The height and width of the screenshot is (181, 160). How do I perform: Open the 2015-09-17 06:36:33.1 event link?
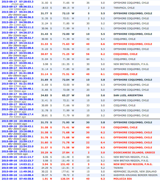click(x=17, y=7)
